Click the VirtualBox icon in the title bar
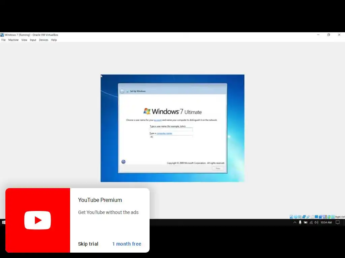Image resolution: width=345 pixels, height=258 pixels. [2, 35]
